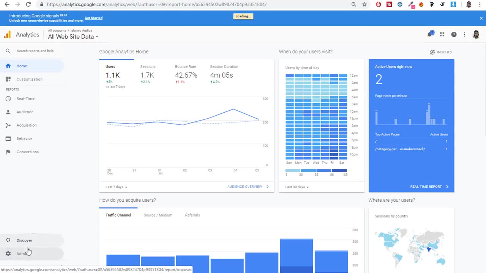Open the Google account avatar
The height and width of the screenshot is (273, 486).
[x=476, y=35]
